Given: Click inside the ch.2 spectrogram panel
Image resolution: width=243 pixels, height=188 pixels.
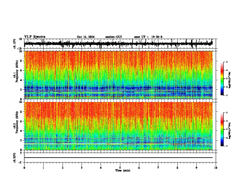Looking at the screenshot, I should (118, 126).
